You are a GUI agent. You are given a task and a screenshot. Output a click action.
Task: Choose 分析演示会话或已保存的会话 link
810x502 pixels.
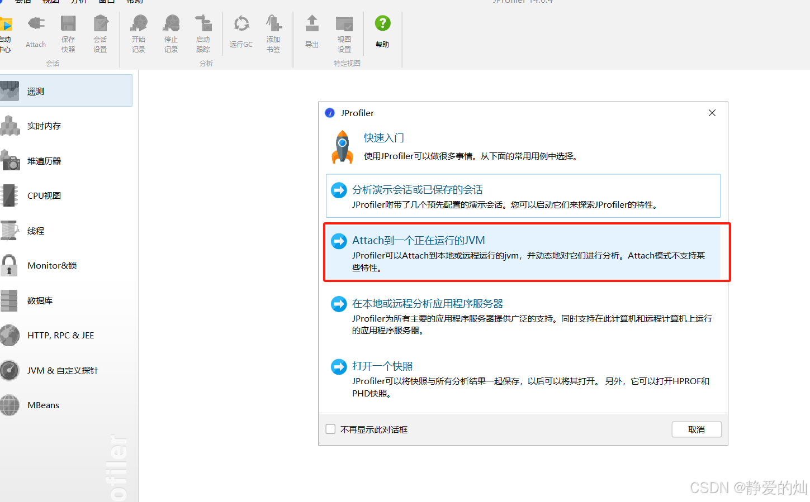point(417,190)
